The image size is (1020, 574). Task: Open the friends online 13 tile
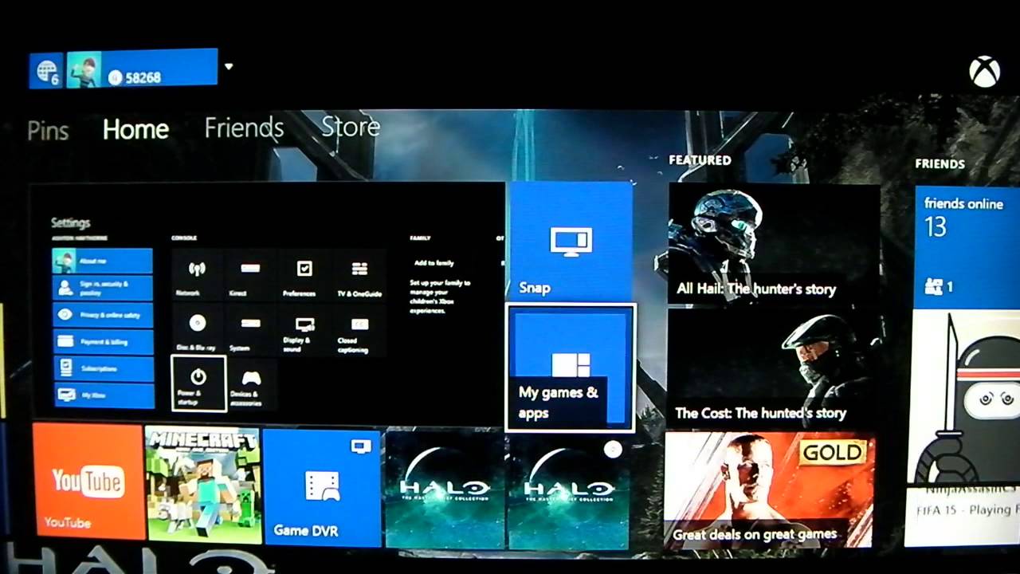pyautogui.click(x=967, y=247)
